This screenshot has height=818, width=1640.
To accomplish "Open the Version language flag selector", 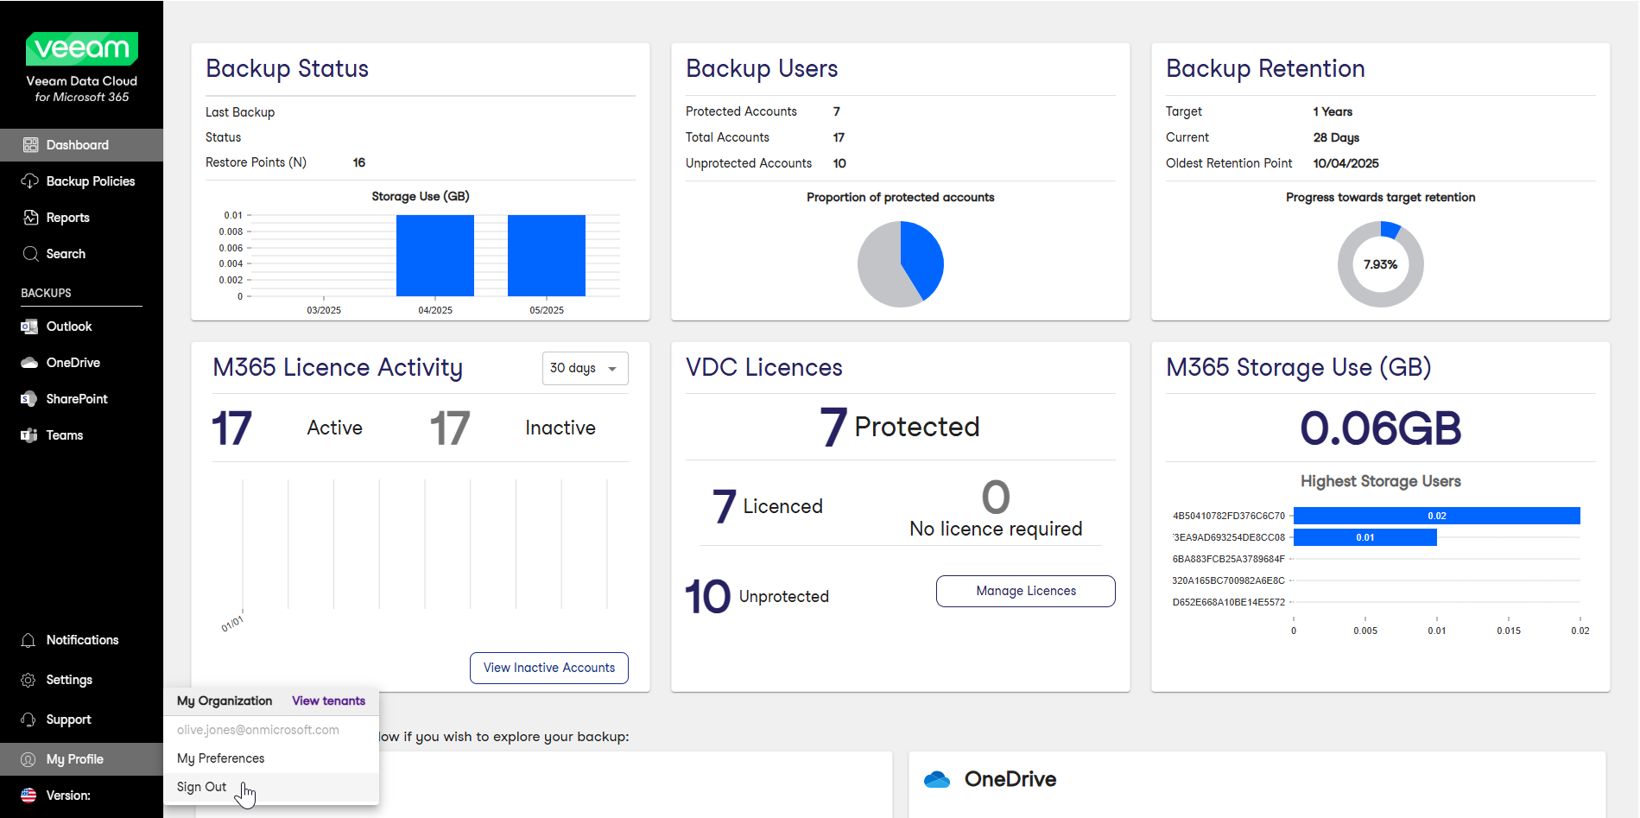I will click(28, 796).
